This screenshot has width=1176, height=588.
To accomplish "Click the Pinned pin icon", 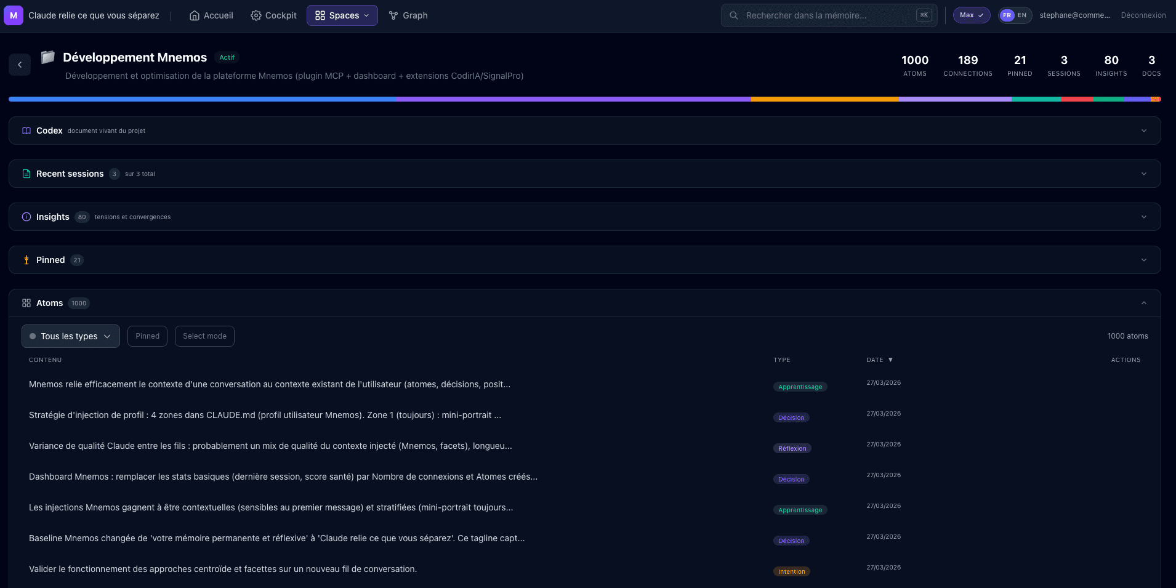I will [x=26, y=260].
